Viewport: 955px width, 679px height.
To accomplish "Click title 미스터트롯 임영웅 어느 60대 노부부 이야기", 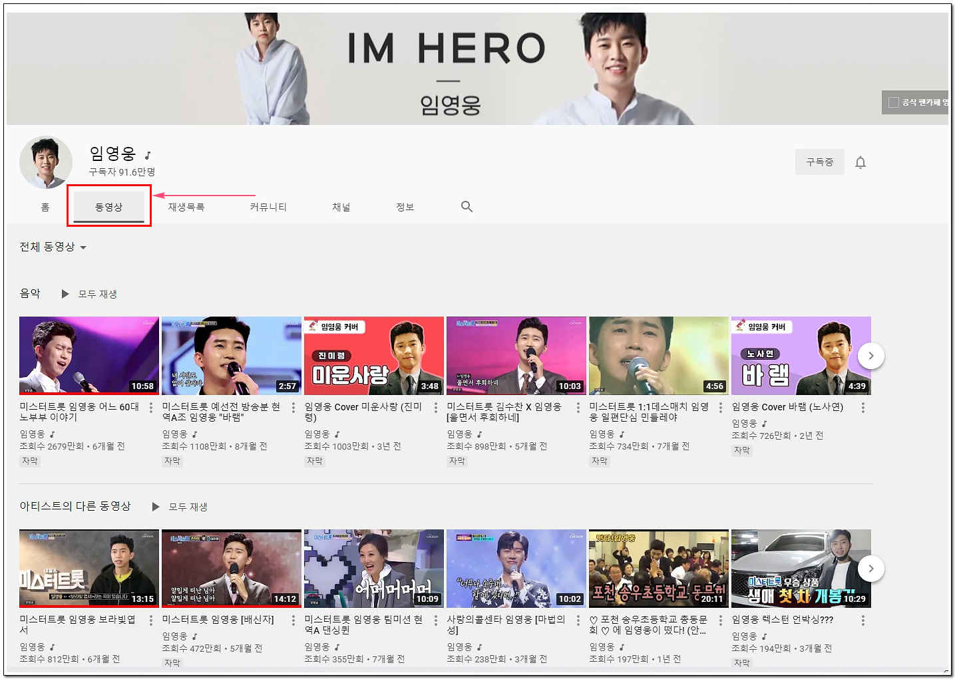I will (79, 412).
